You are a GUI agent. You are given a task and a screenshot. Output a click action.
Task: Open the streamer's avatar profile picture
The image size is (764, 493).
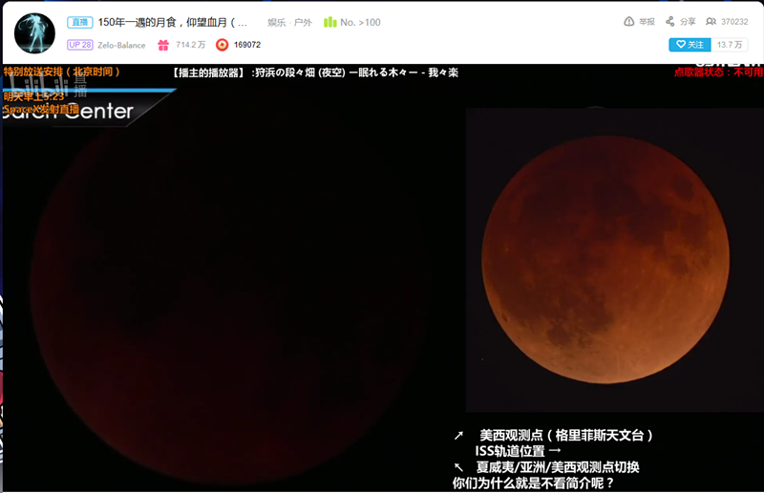pos(34,33)
